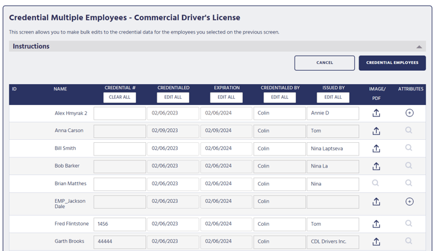Focus credential number field for Alex Hmyrak 2
Viewport: 435px width, 251px height.
point(119,113)
